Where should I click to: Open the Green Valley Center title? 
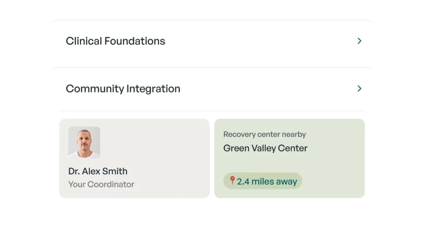(265, 148)
